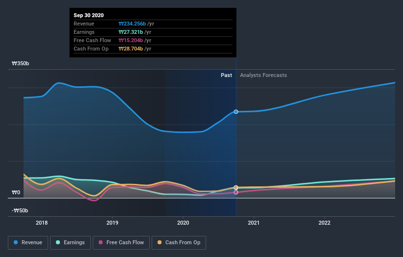
Task: Select the orange Cash From Op data point
Action: click(236, 187)
